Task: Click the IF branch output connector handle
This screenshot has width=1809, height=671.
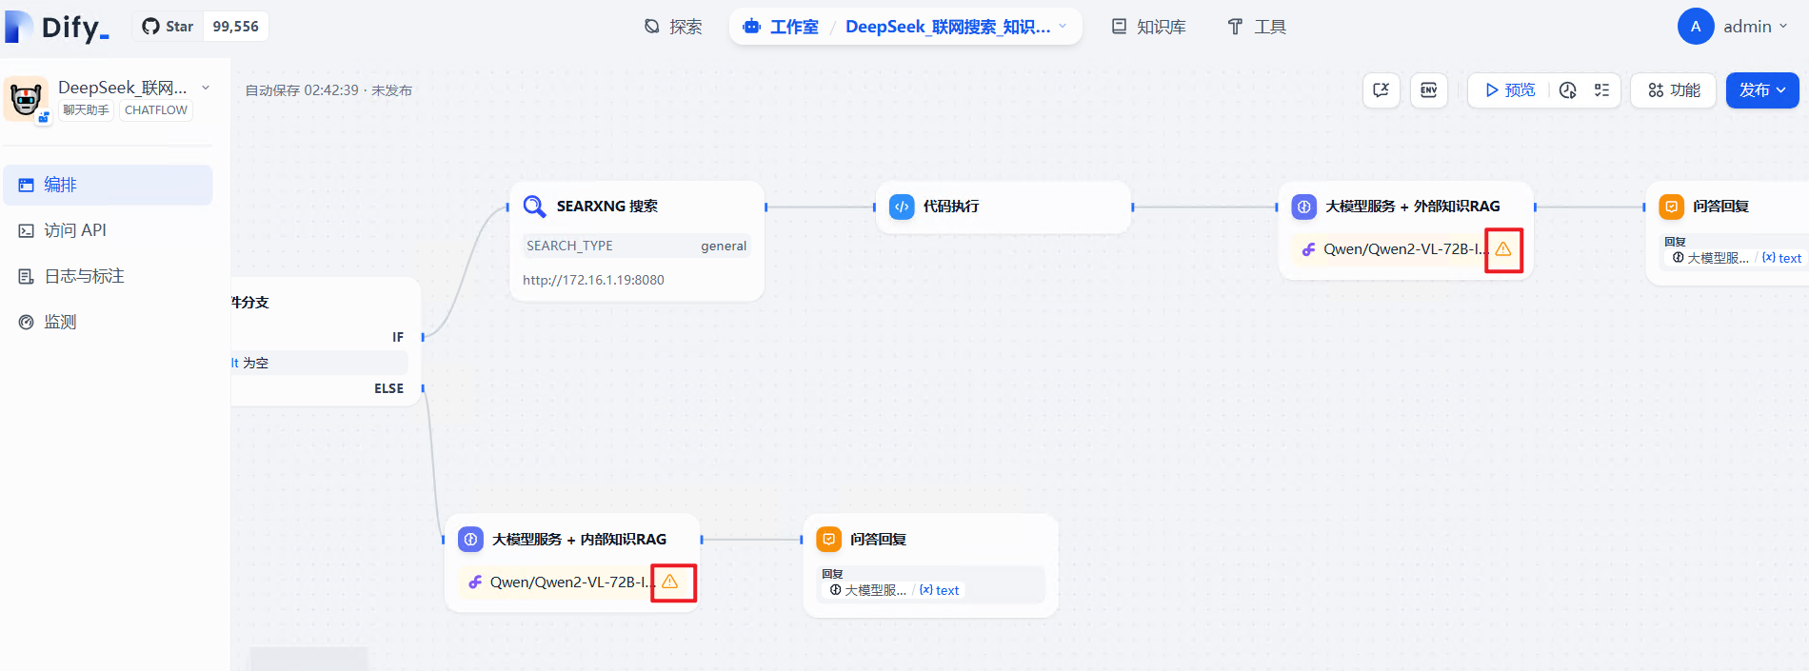Action: click(423, 337)
